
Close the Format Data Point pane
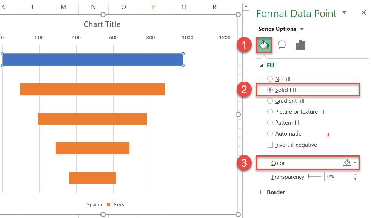pyautogui.click(x=363, y=13)
